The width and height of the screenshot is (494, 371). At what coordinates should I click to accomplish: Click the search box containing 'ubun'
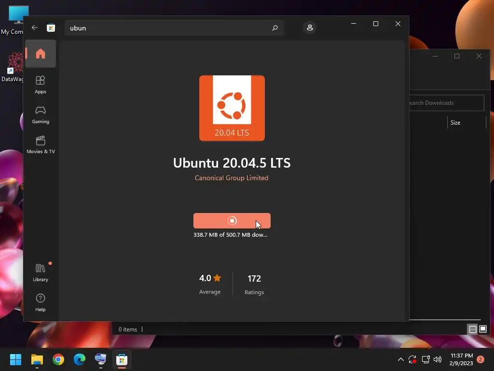point(174,28)
